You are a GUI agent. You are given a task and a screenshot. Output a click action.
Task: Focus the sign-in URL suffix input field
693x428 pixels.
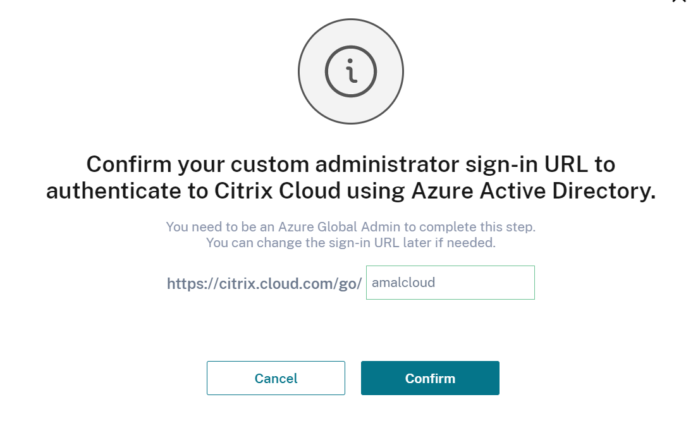click(450, 283)
